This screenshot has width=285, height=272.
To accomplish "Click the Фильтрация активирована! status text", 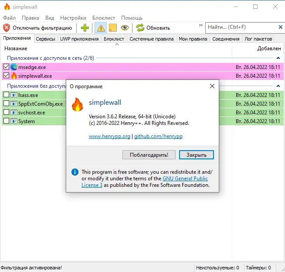I will point(31,268).
